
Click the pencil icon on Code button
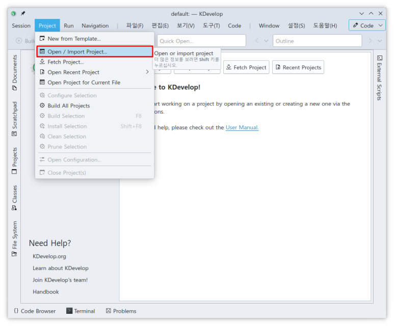tap(355, 25)
